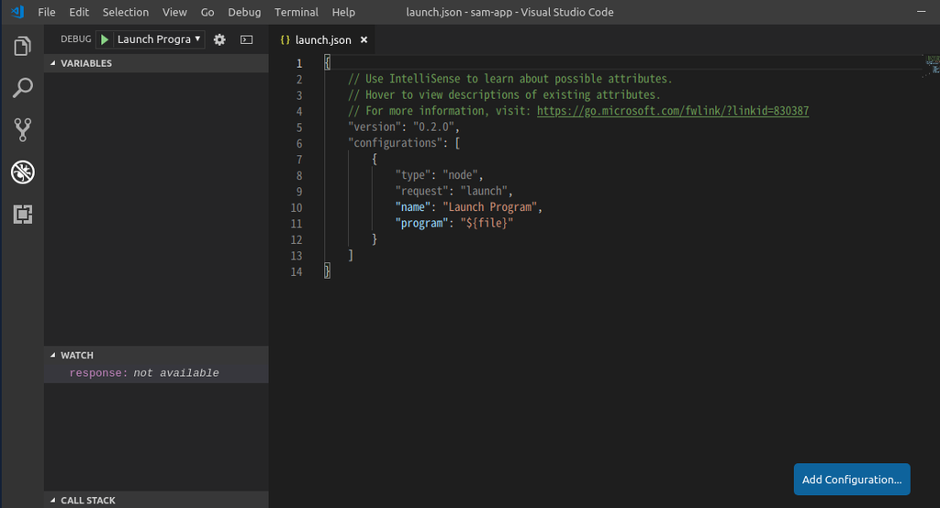Click the "type" key on line 8
This screenshot has height=508, width=940.
(x=412, y=175)
